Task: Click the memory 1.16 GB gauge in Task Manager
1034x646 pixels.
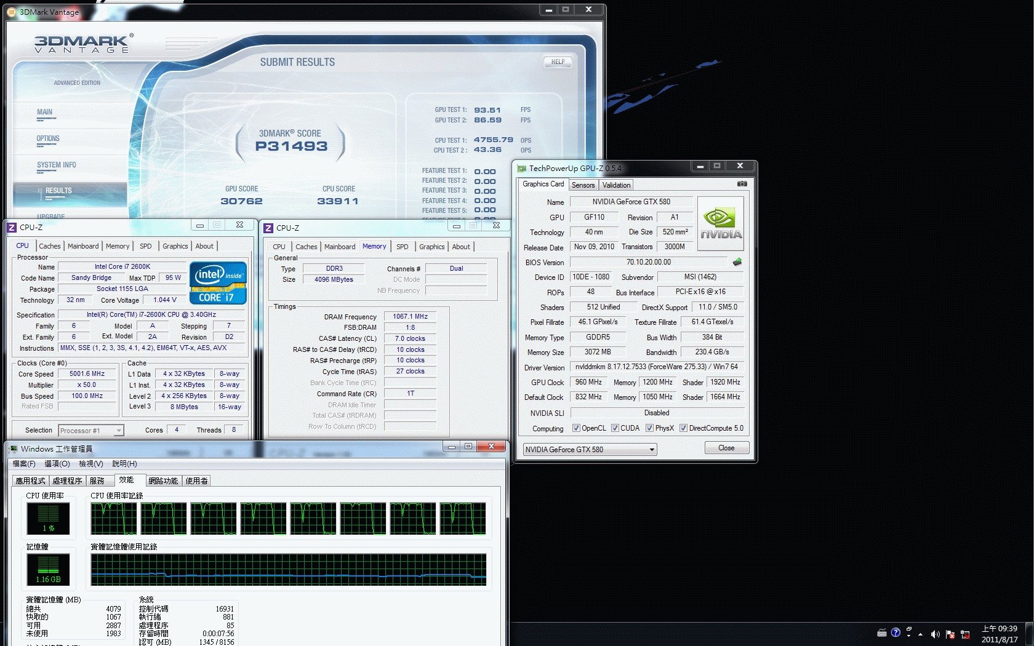Action: 48,569
